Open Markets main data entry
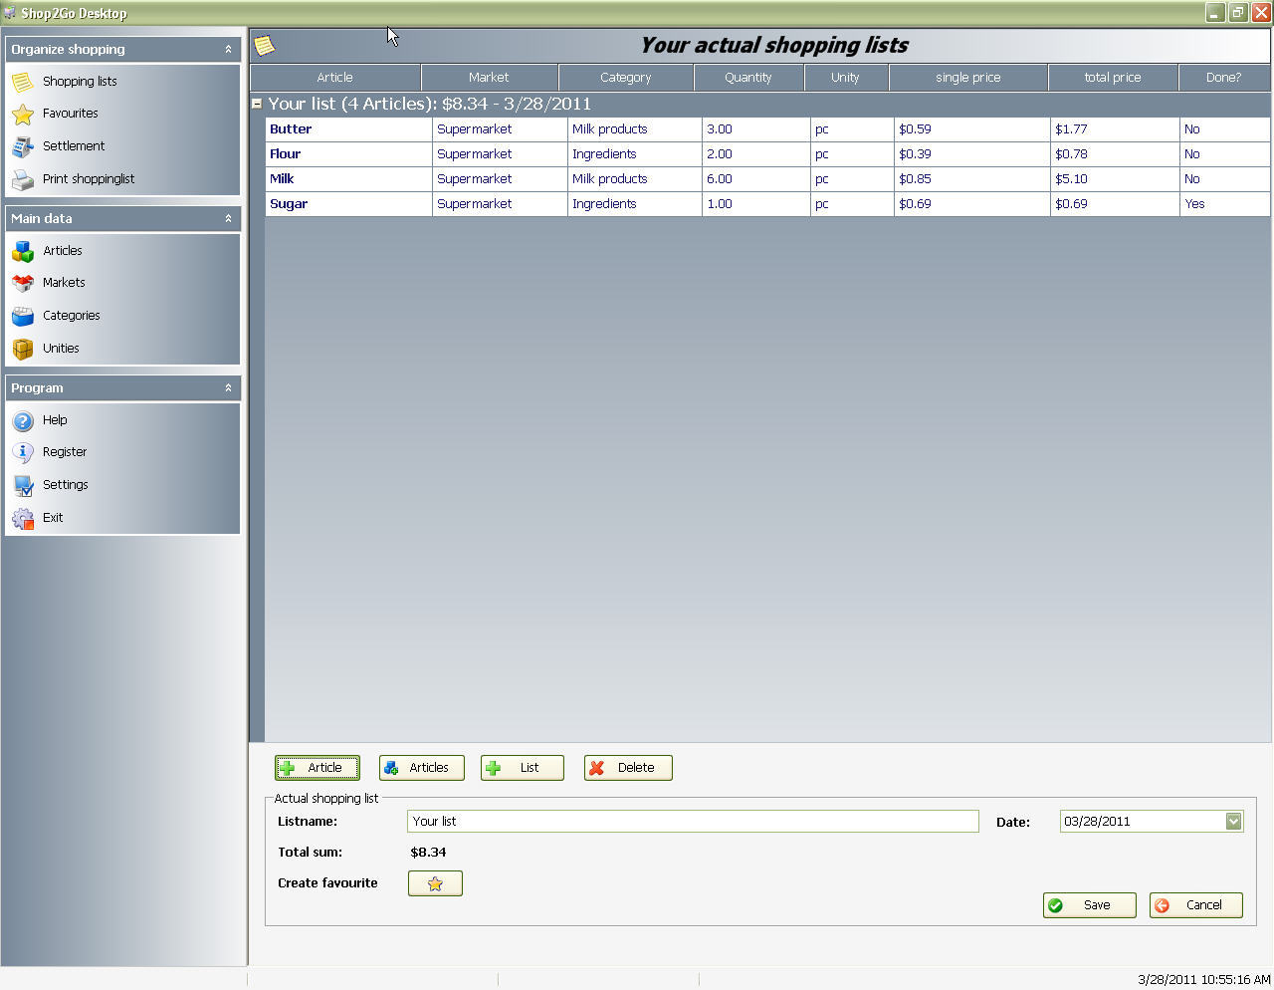 [64, 283]
